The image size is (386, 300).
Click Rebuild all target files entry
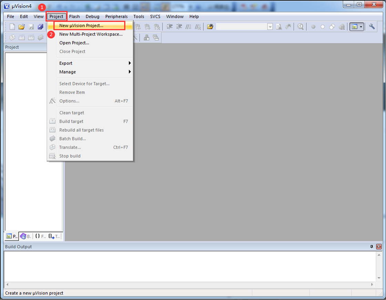pos(90,130)
